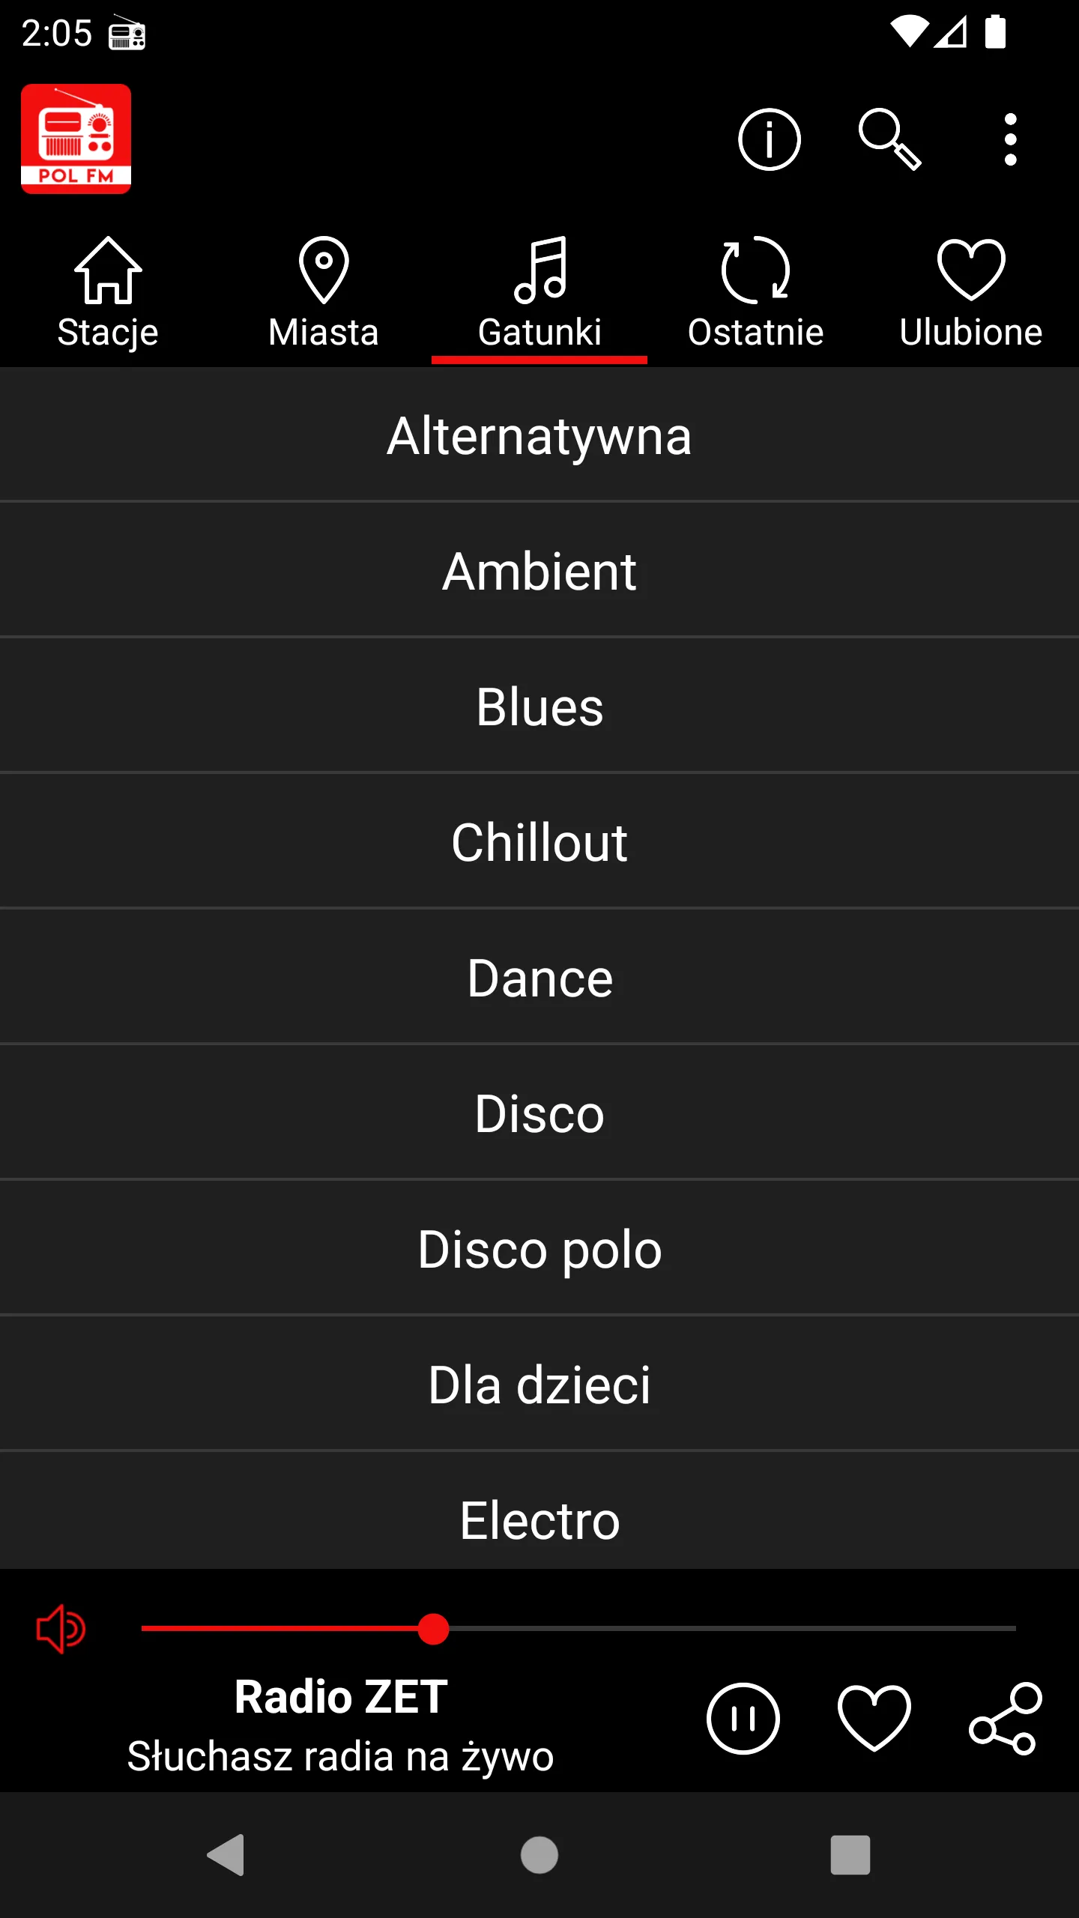The width and height of the screenshot is (1079, 1918).
Task: Pick the Dla dzieci category
Action: tap(539, 1385)
